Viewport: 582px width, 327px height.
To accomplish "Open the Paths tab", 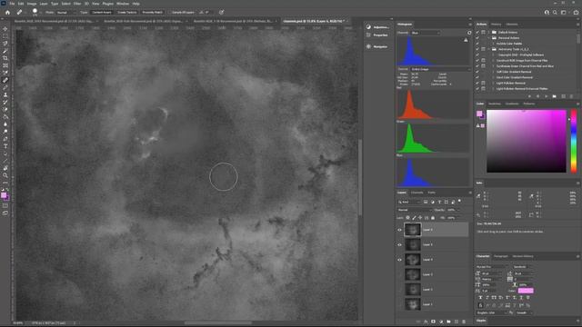I will click(431, 193).
